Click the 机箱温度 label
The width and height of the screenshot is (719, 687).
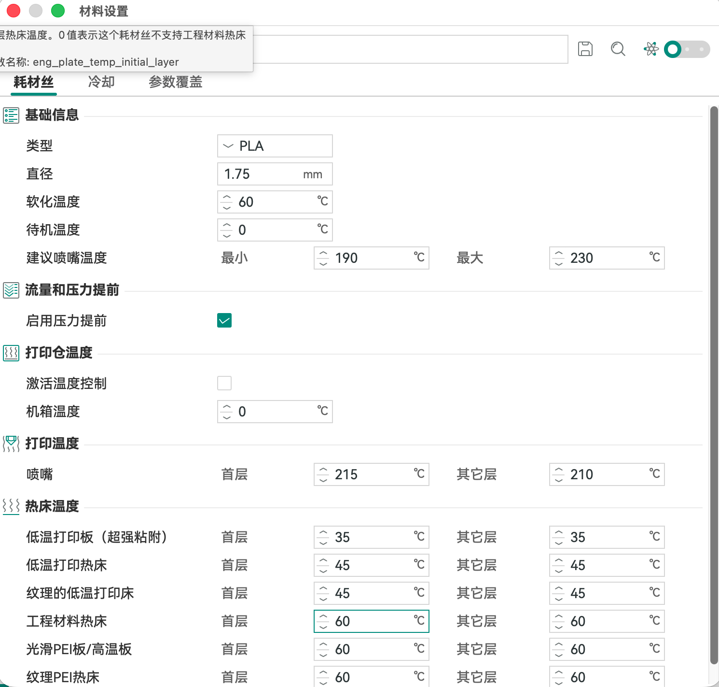pyautogui.click(x=53, y=412)
